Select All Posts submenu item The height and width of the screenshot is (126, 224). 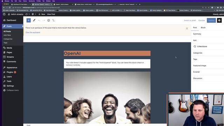(x=7, y=31)
